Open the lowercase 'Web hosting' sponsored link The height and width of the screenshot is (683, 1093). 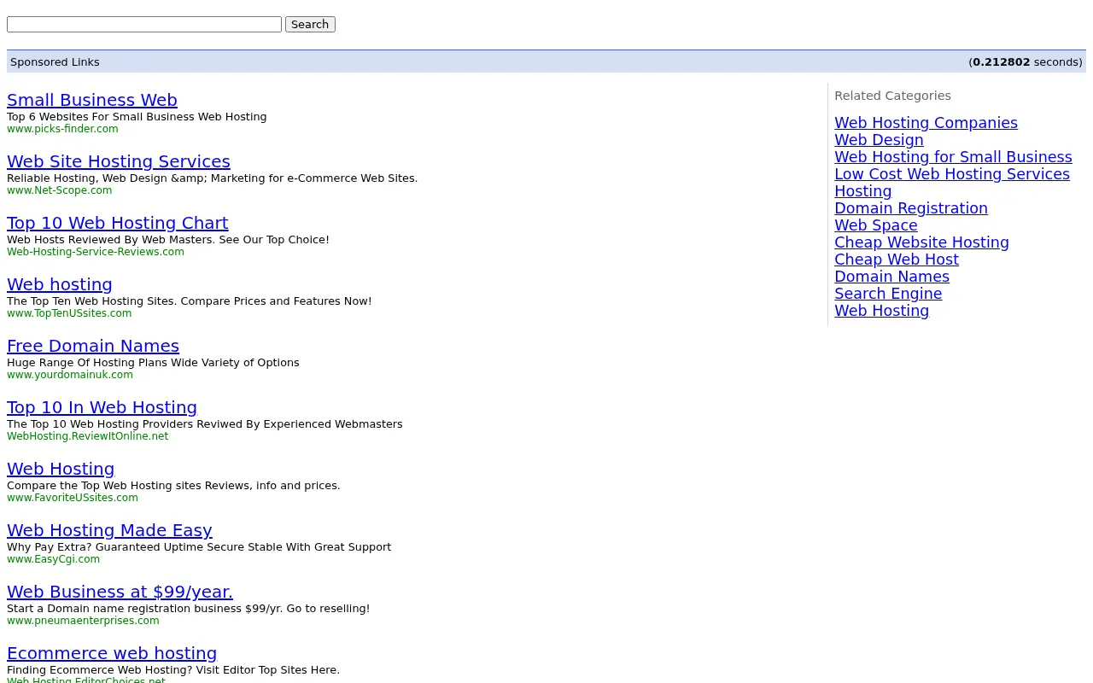pyautogui.click(x=60, y=284)
